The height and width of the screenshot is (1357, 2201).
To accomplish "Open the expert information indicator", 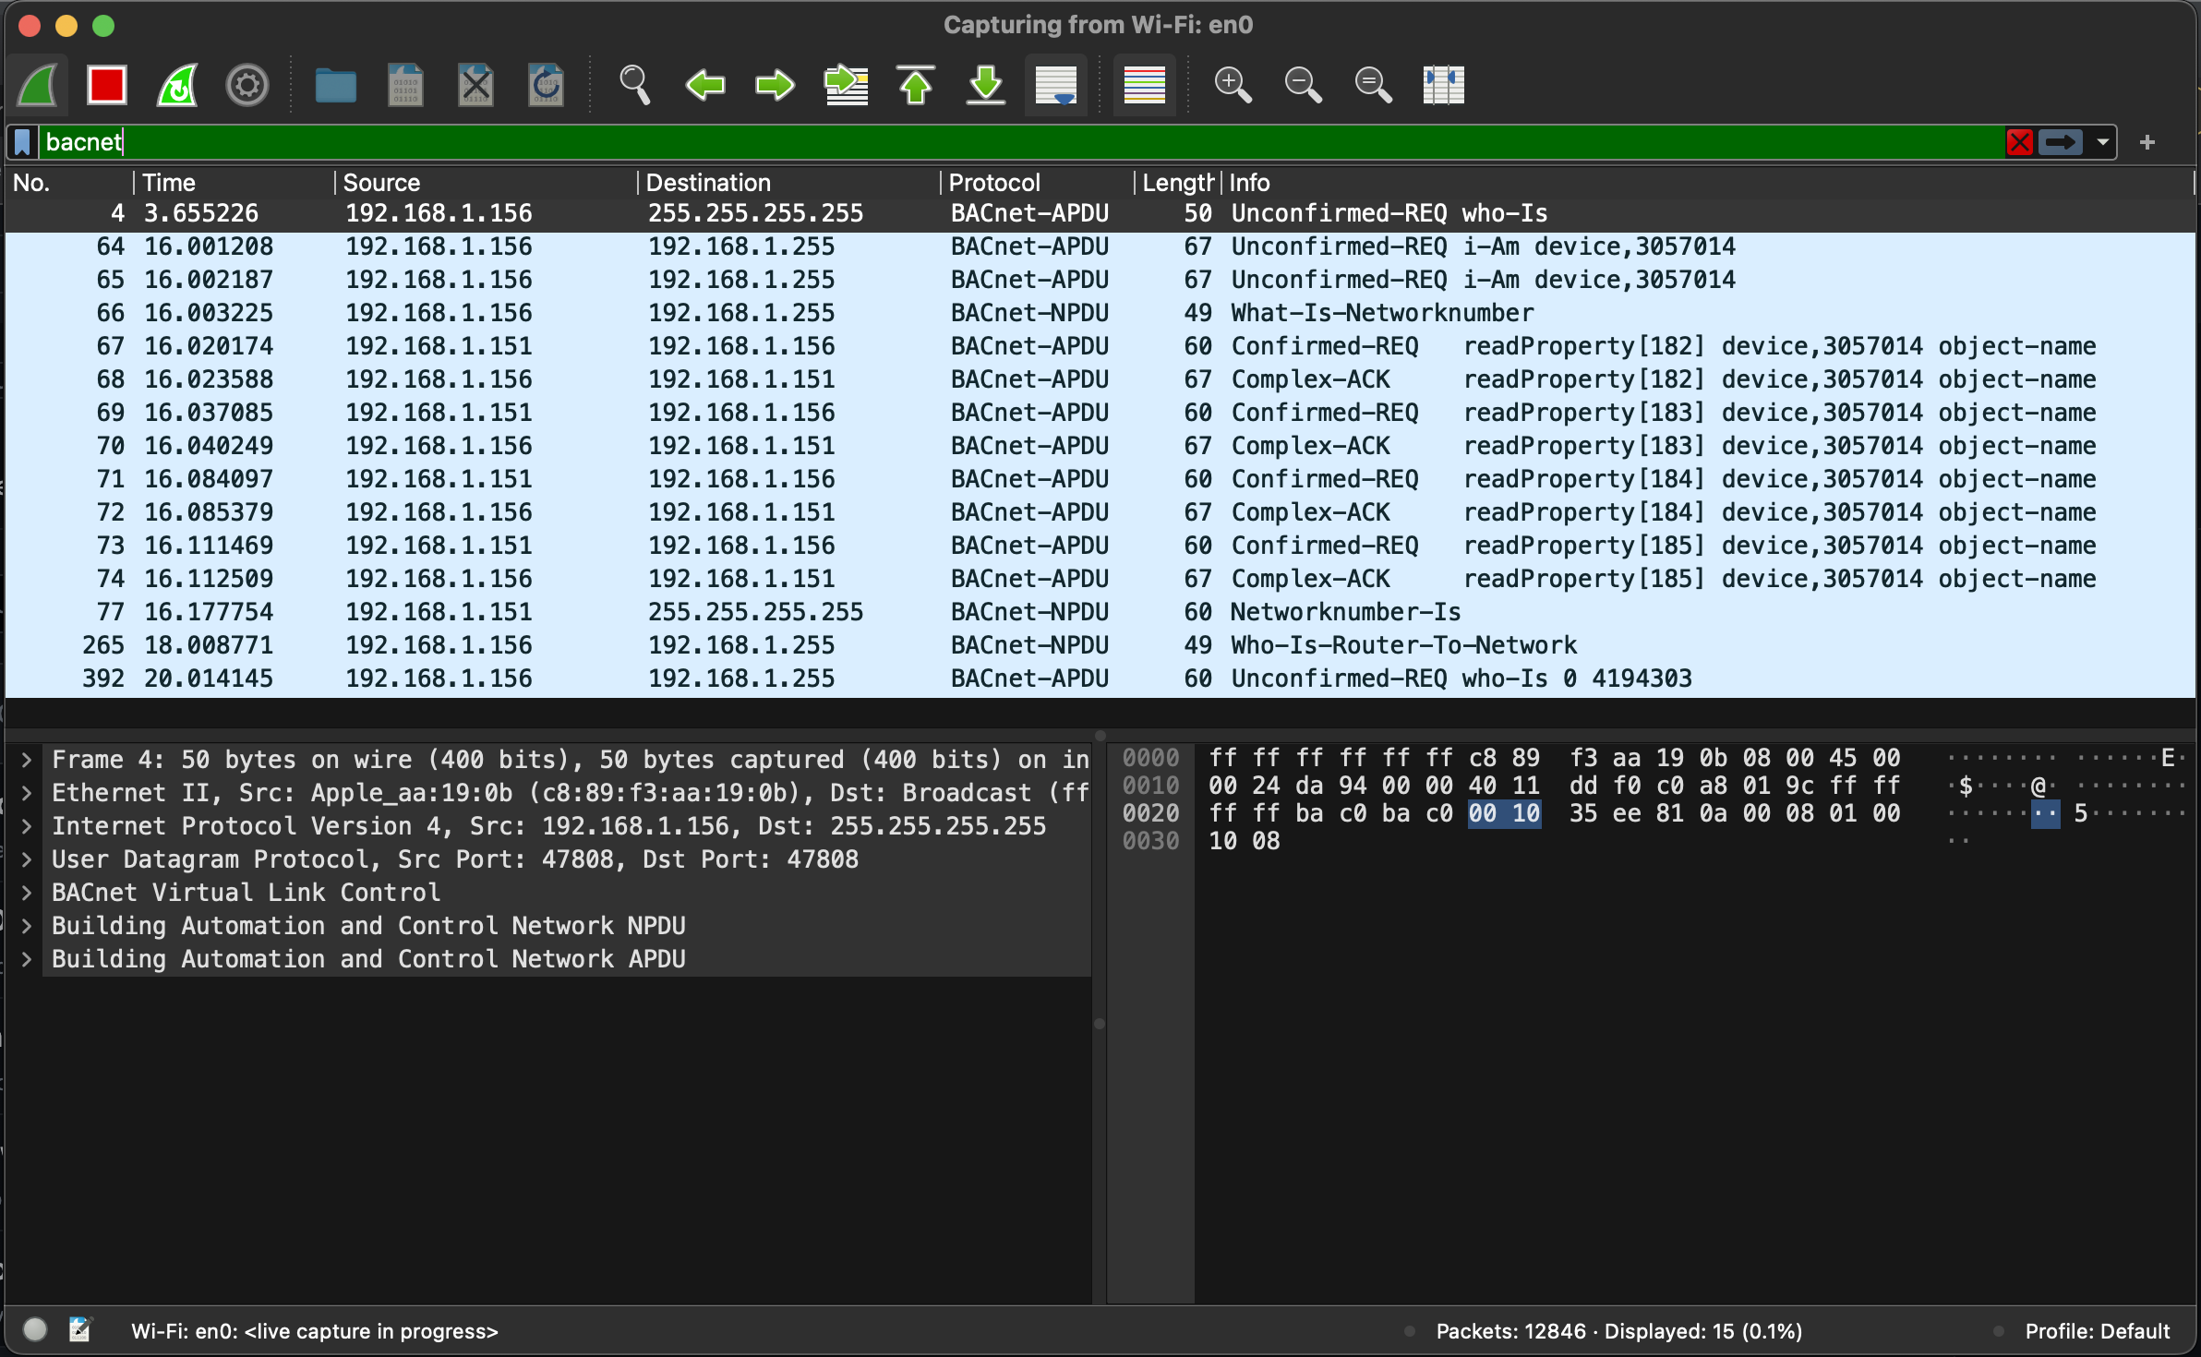I will (35, 1330).
